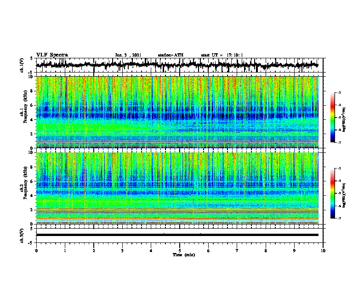The width and height of the screenshot is (364, 281).
Task: Click the "5" tick of ch.1(V) axis
Action: [32, 58]
